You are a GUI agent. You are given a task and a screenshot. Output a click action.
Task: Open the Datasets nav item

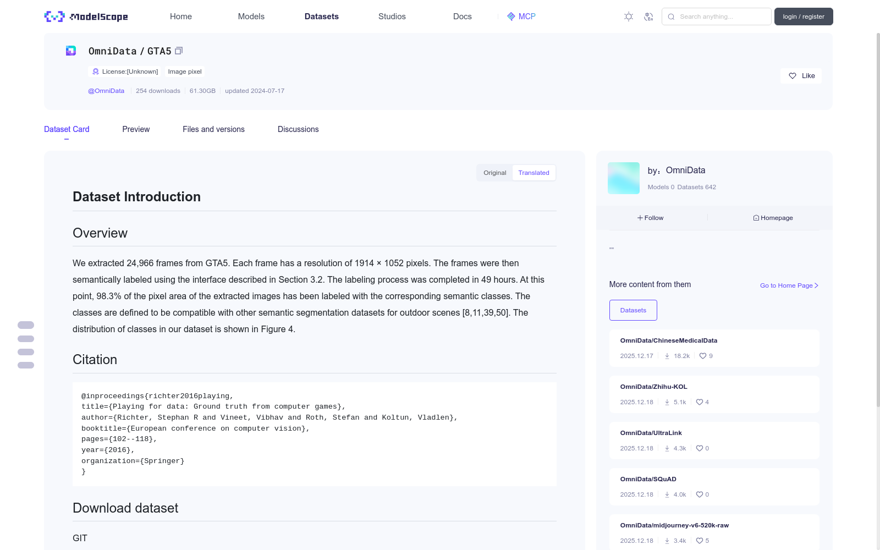point(322,16)
